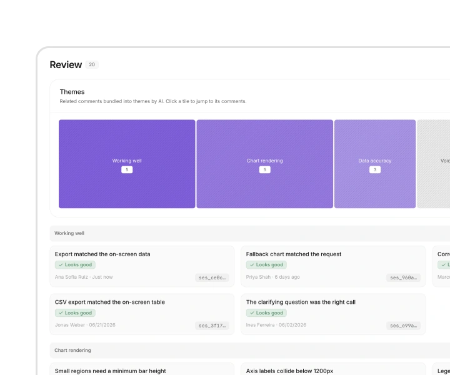This screenshot has width=450, height=375.
Task: Click the count badge 5 on Working well tile
Action: pyautogui.click(x=127, y=169)
